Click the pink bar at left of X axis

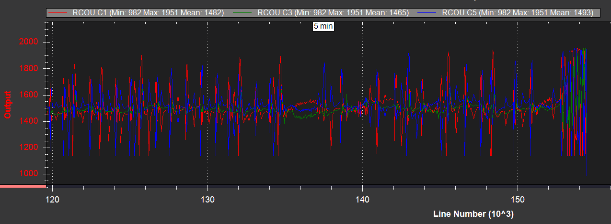(23, 186)
